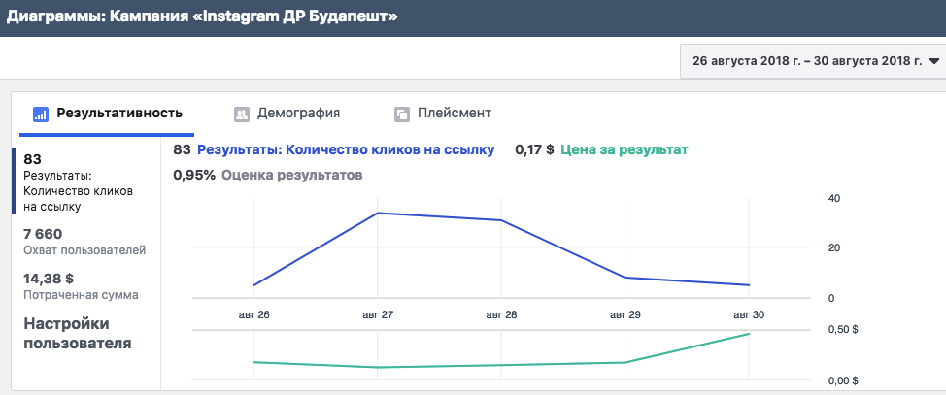Click the авг 28 label on the axis
The width and height of the screenshot is (946, 395).
pos(501,314)
